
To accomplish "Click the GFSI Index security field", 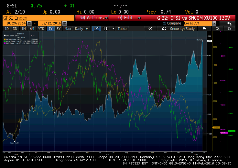I will click(x=38, y=18).
